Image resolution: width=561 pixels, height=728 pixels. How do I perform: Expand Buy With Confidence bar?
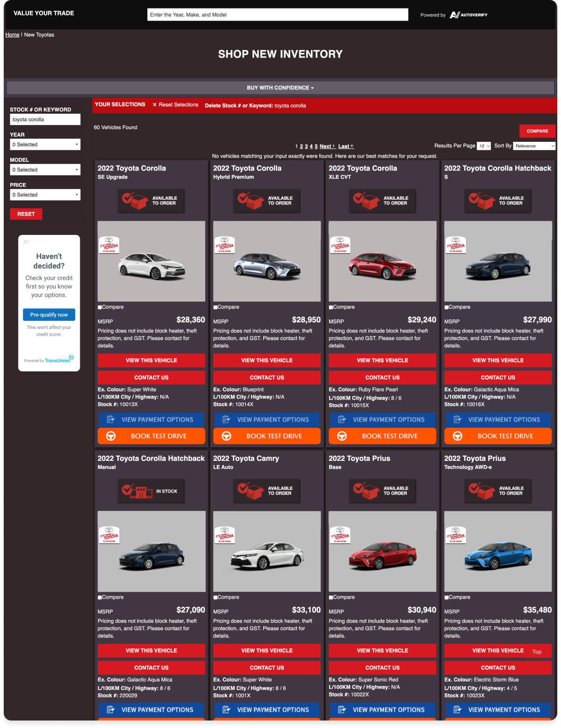(x=280, y=87)
